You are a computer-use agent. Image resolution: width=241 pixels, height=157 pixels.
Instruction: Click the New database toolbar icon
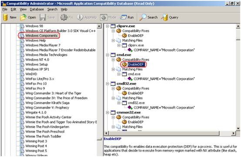pos(6,17)
